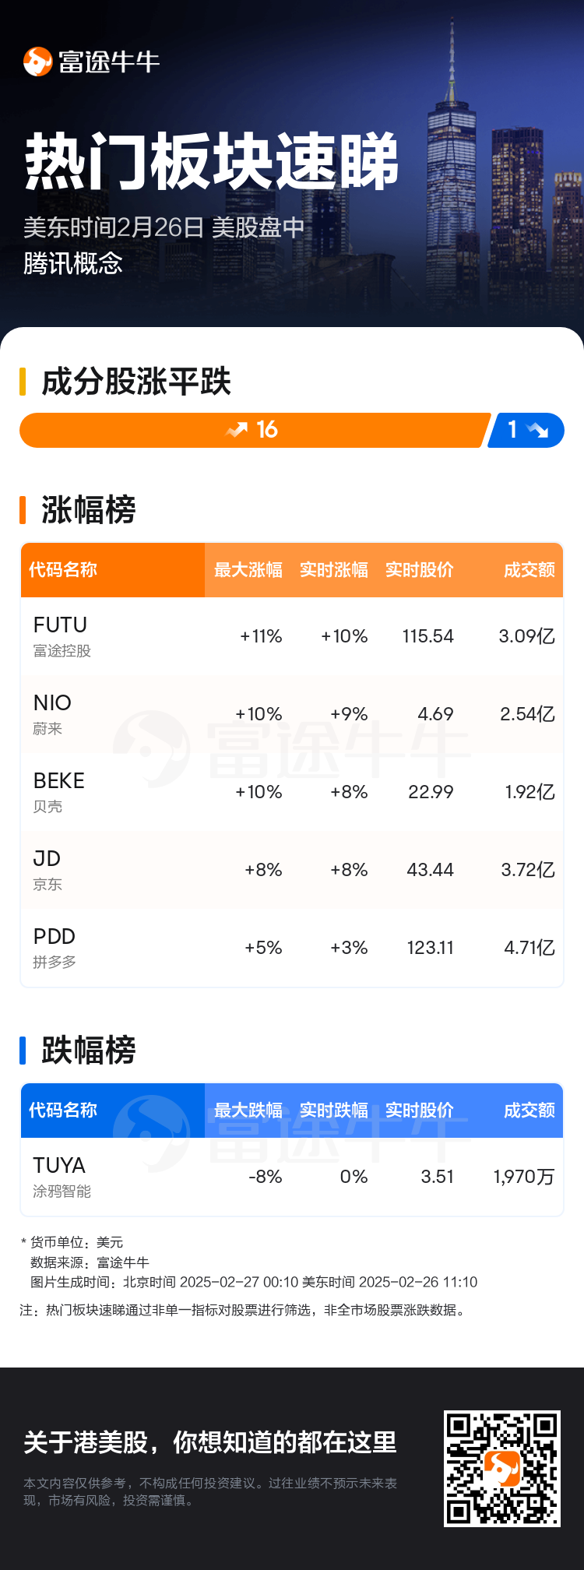584x1570 pixels.
Task: Click the 腾讯概念 sector label
Action: 73,263
